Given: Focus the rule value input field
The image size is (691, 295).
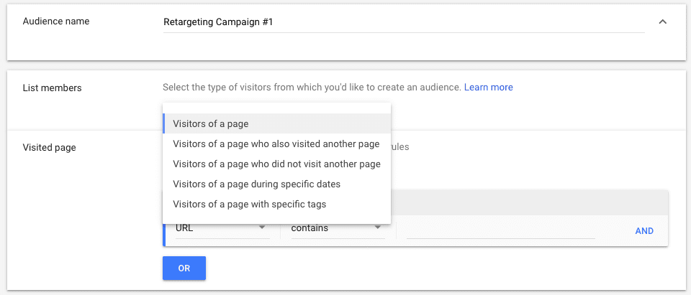Looking at the screenshot, I should (500, 229).
